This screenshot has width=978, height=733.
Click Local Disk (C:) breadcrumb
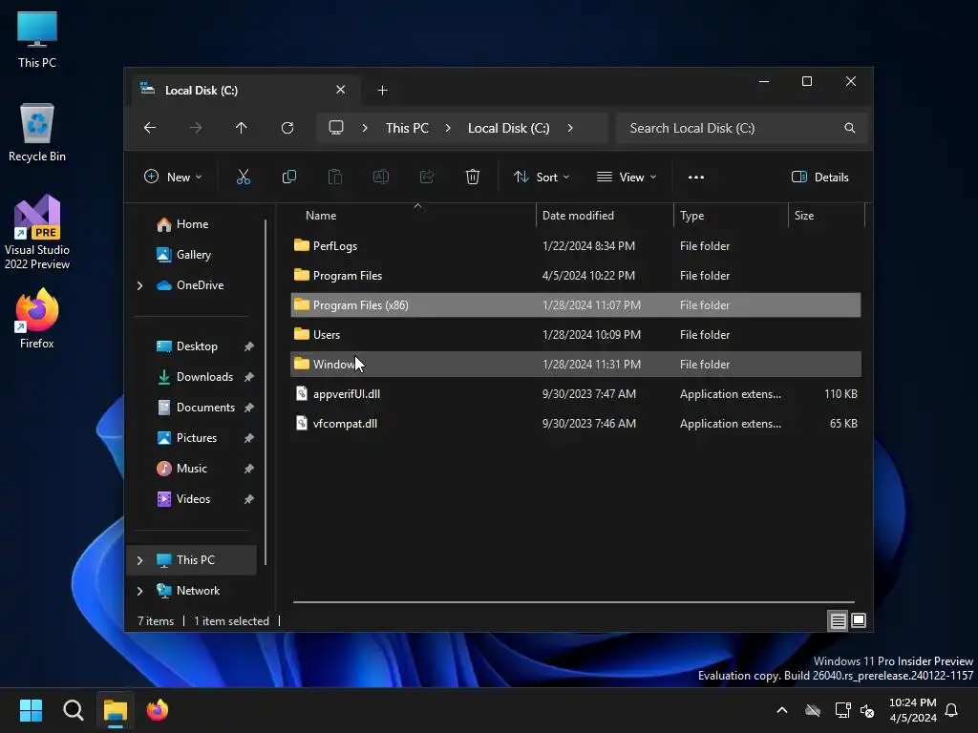[x=509, y=128]
